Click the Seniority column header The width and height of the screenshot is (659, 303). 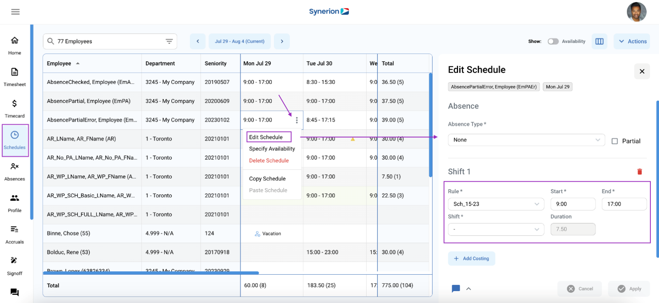(215, 63)
